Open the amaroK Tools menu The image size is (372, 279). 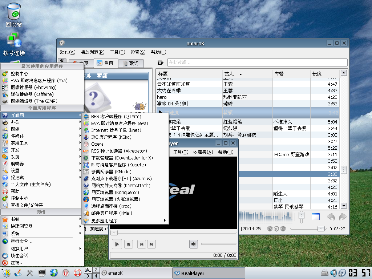(117, 52)
